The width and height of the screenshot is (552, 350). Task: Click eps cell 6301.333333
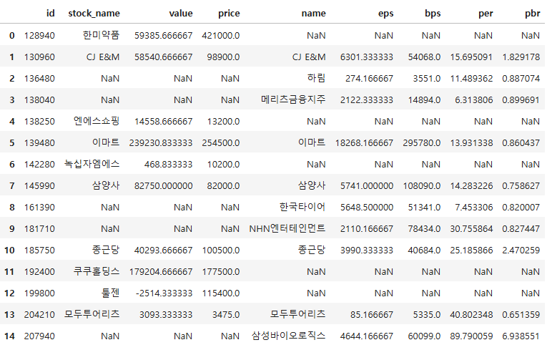pyautogui.click(x=367, y=57)
